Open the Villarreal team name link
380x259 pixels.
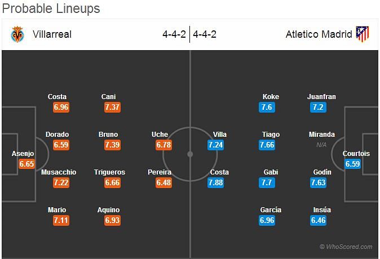tap(52, 34)
